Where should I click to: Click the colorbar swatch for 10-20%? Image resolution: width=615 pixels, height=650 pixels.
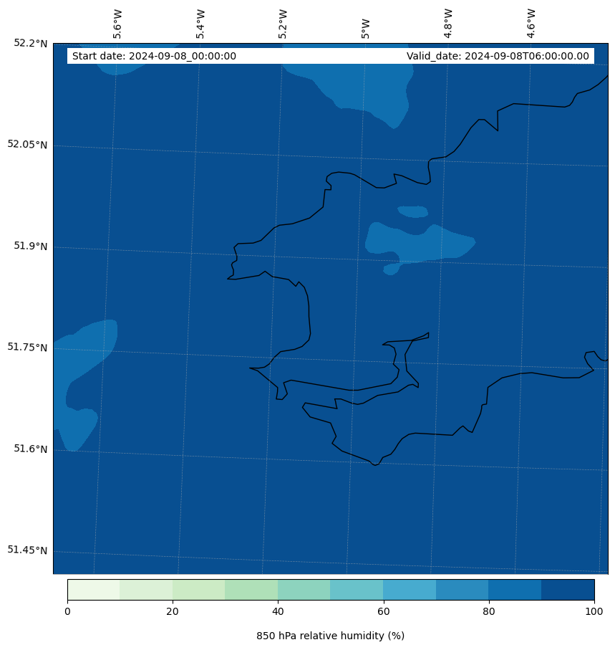point(146,590)
